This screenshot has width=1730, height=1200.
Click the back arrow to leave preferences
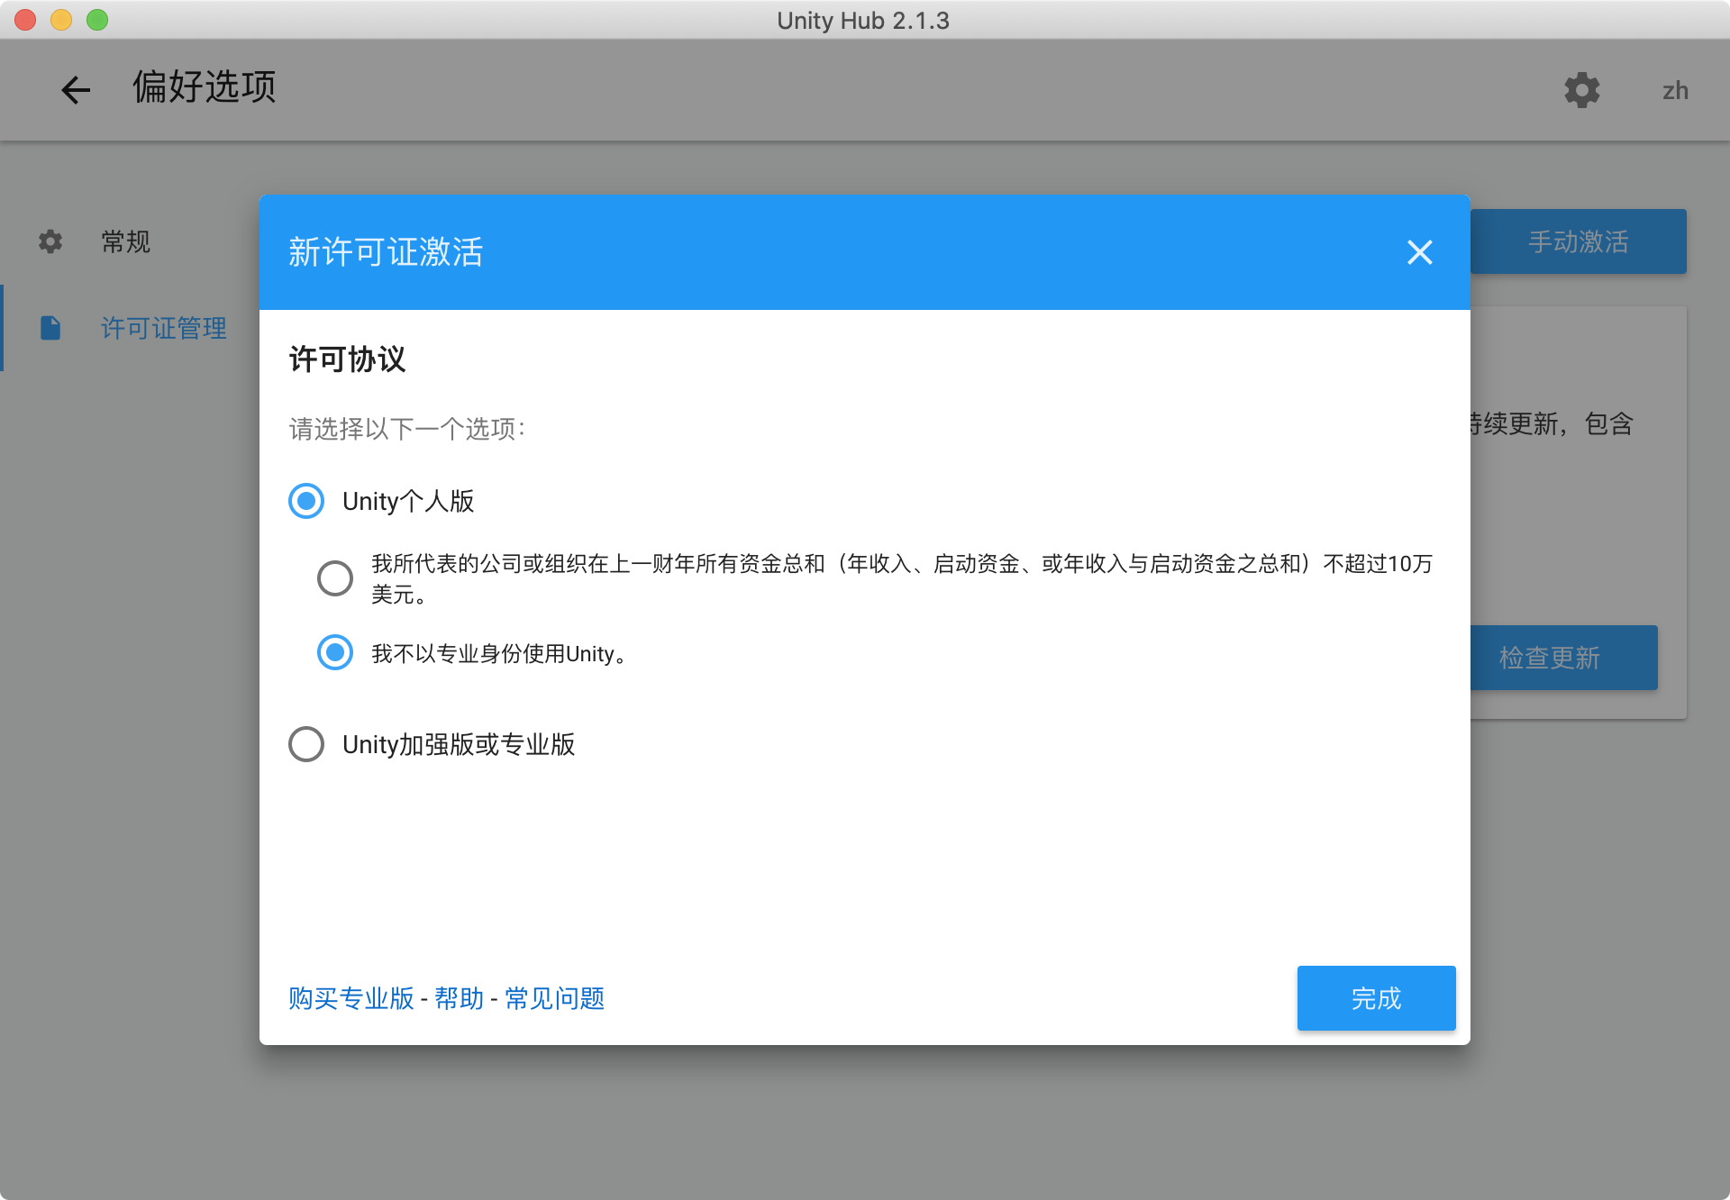click(76, 90)
